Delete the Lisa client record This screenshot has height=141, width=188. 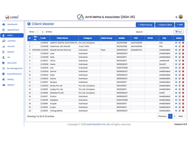click(183, 68)
